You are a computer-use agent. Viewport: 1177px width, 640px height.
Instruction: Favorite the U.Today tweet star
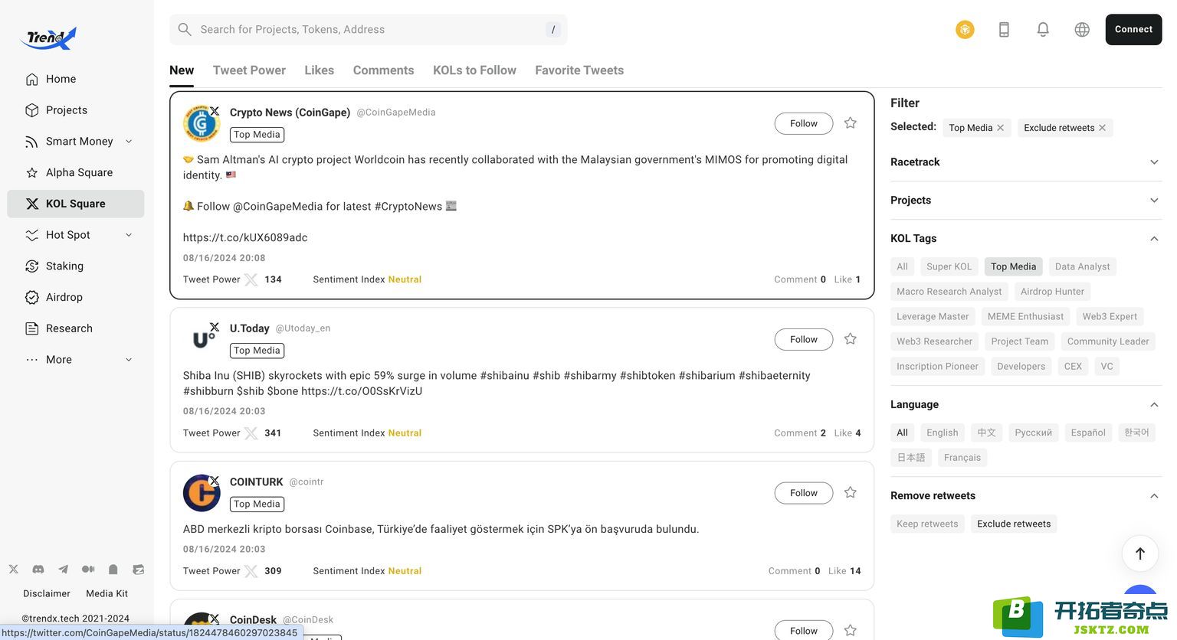click(x=850, y=339)
